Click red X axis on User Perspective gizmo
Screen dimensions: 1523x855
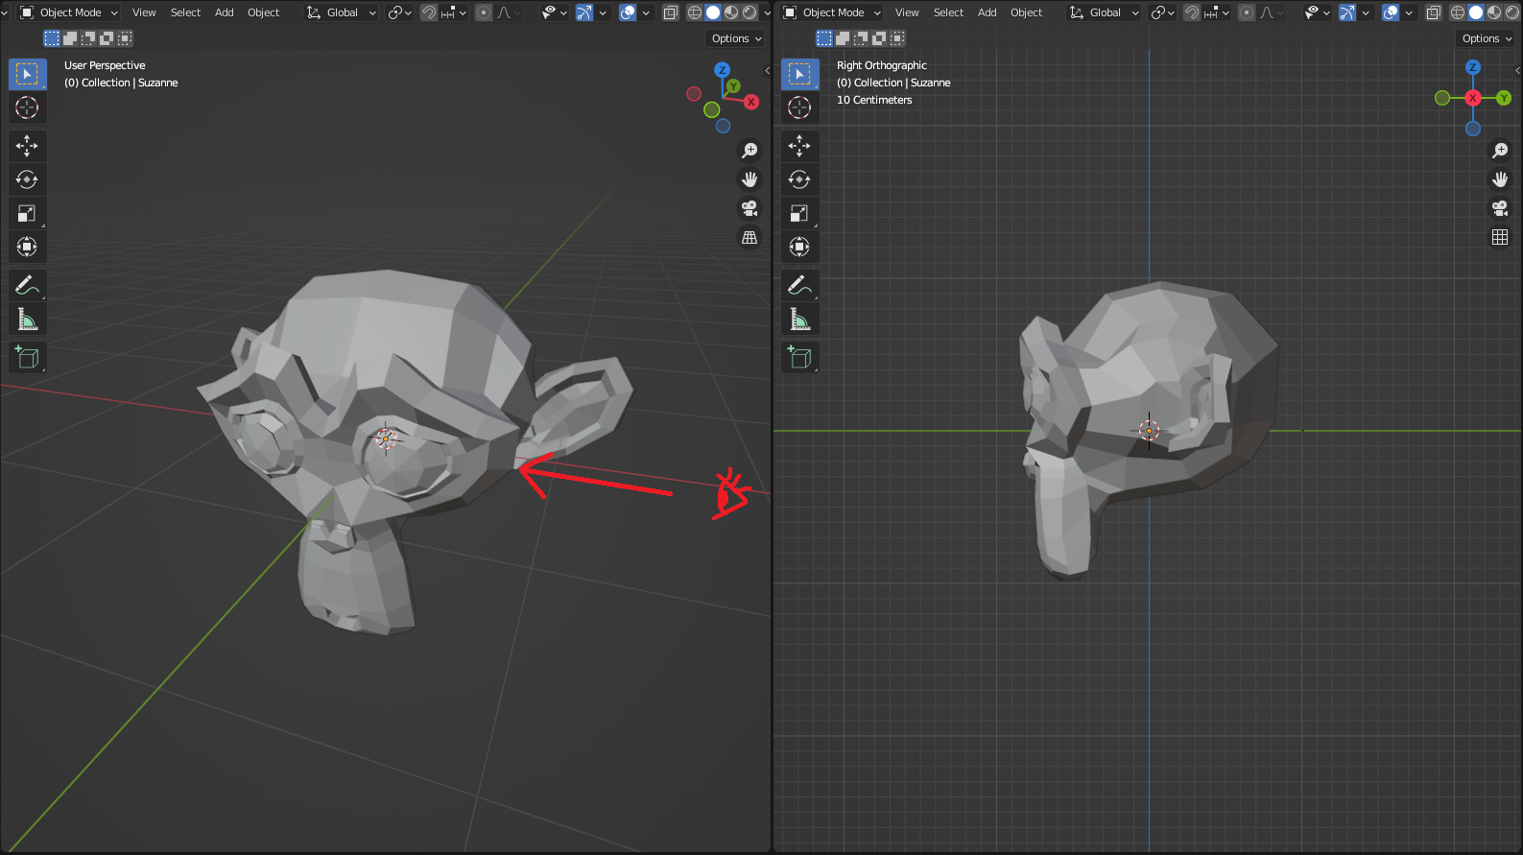751,102
